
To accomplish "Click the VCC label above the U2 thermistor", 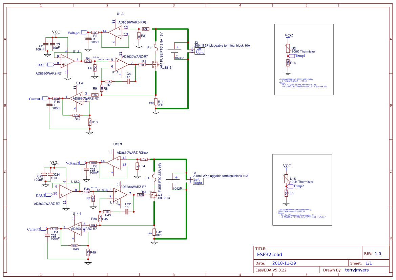I will click(x=289, y=36).
